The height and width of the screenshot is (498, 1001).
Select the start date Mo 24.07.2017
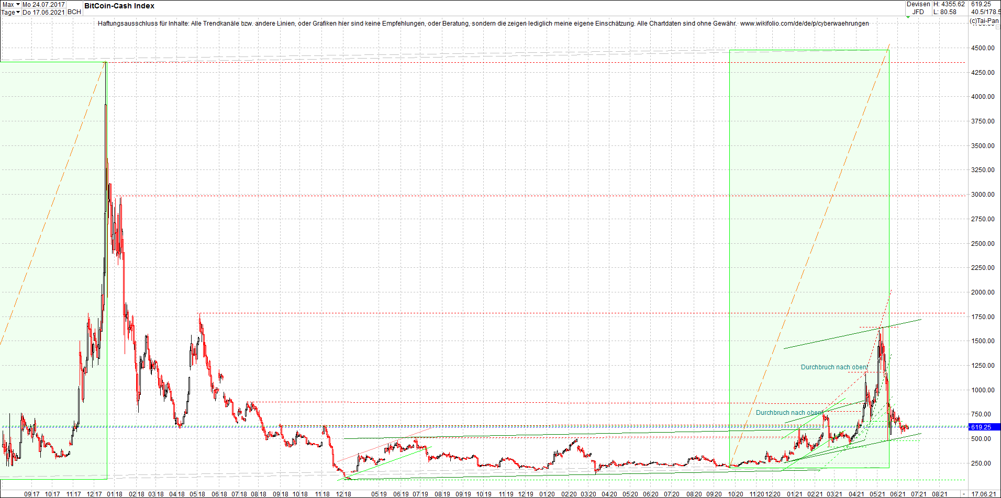tap(43, 5)
